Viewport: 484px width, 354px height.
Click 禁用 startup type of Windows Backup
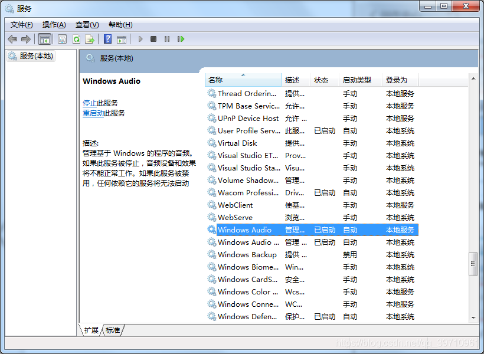(350, 255)
